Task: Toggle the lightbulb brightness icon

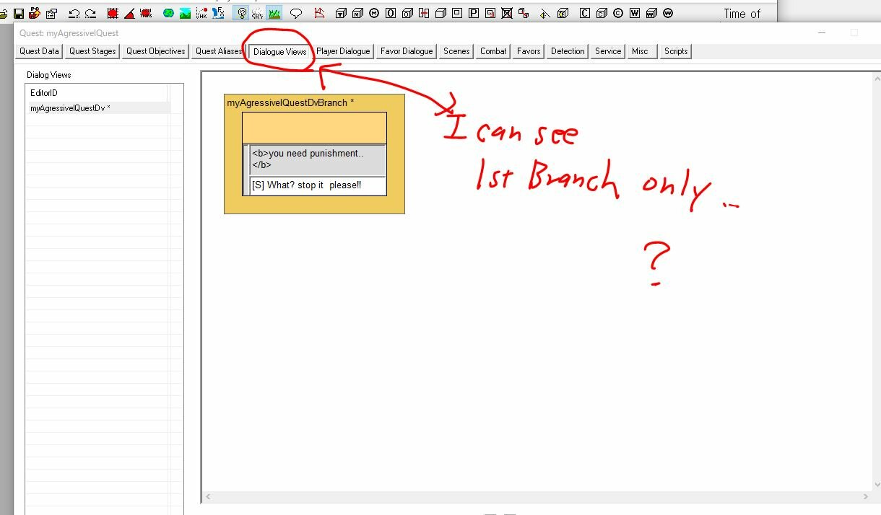Action: [x=241, y=14]
